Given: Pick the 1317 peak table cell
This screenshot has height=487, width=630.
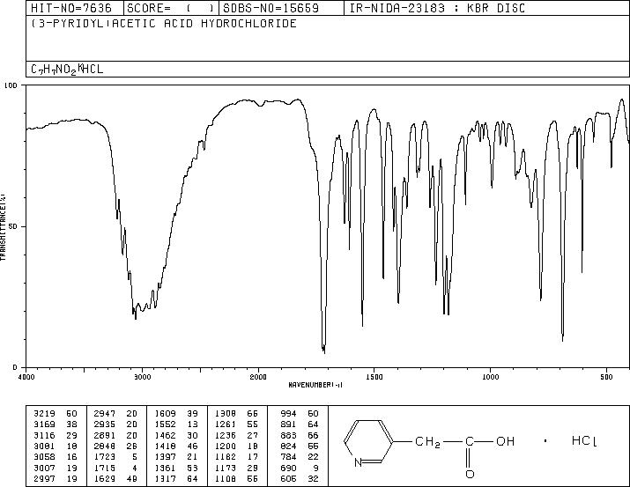Looking at the screenshot, I should [x=176, y=478].
